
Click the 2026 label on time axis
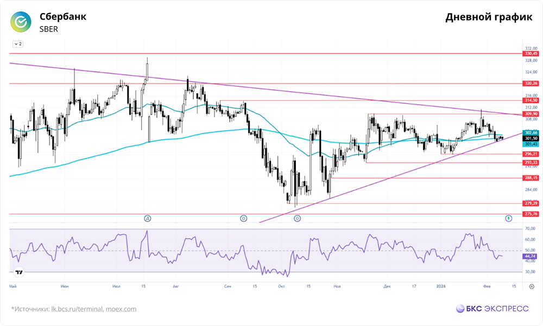coord(441,286)
